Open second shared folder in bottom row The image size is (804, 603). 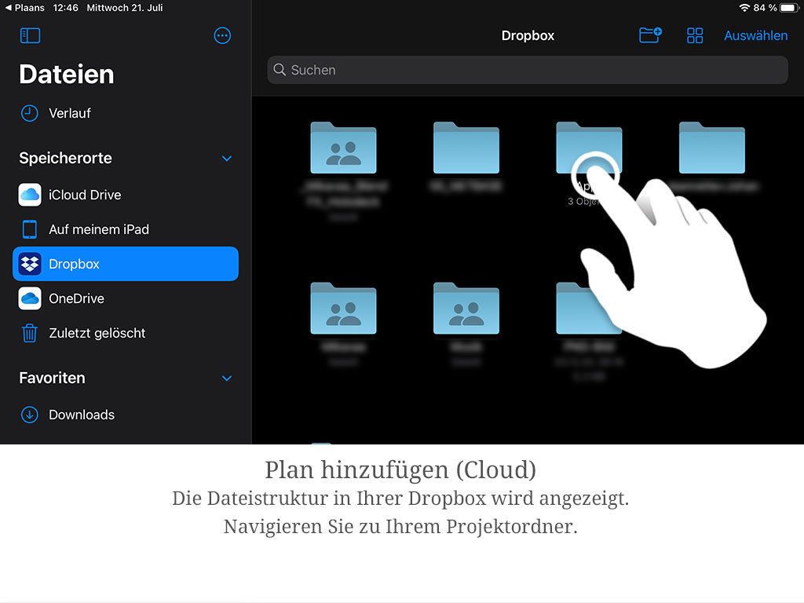tap(466, 308)
